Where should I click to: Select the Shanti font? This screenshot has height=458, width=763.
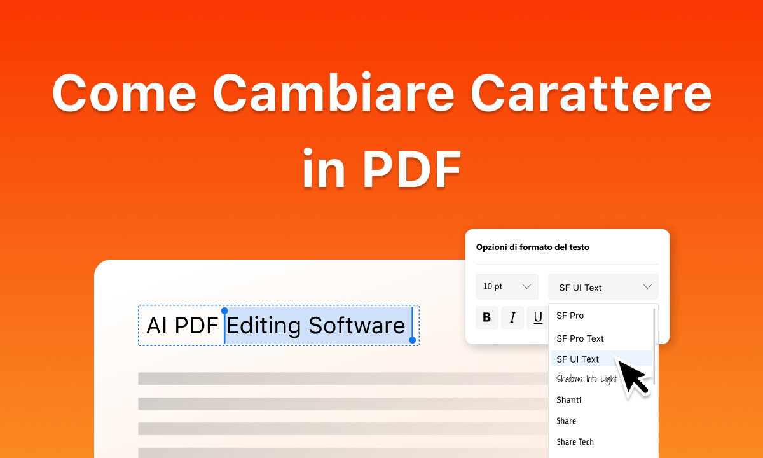pos(568,399)
